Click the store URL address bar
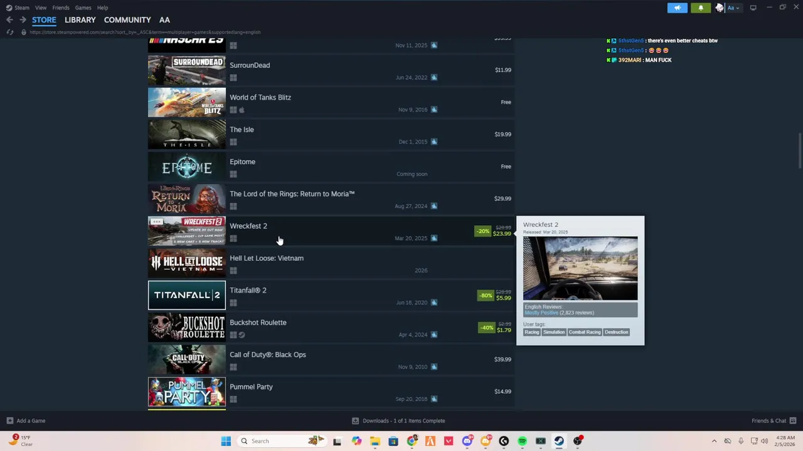Viewport: 803px width, 451px height. (144, 32)
